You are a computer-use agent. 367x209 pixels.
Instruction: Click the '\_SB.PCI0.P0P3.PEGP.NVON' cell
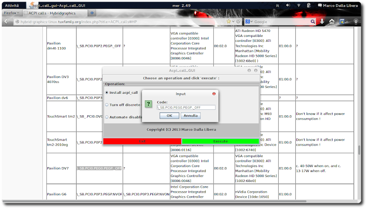(x=146, y=194)
